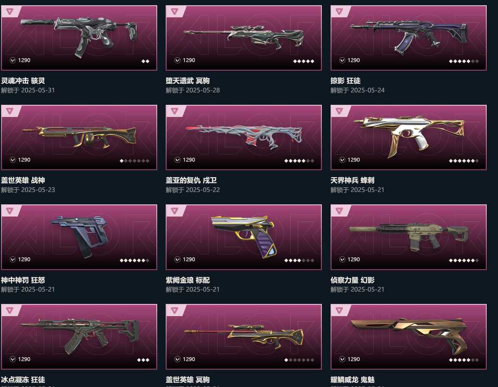Click the edition tag icon on 耀鳞威龙 鬼魅 card

[339, 310]
